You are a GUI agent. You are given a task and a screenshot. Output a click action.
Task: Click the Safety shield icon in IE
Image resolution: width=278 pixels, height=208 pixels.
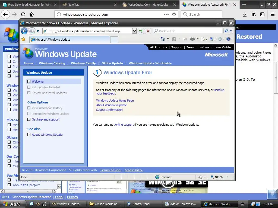211,39
